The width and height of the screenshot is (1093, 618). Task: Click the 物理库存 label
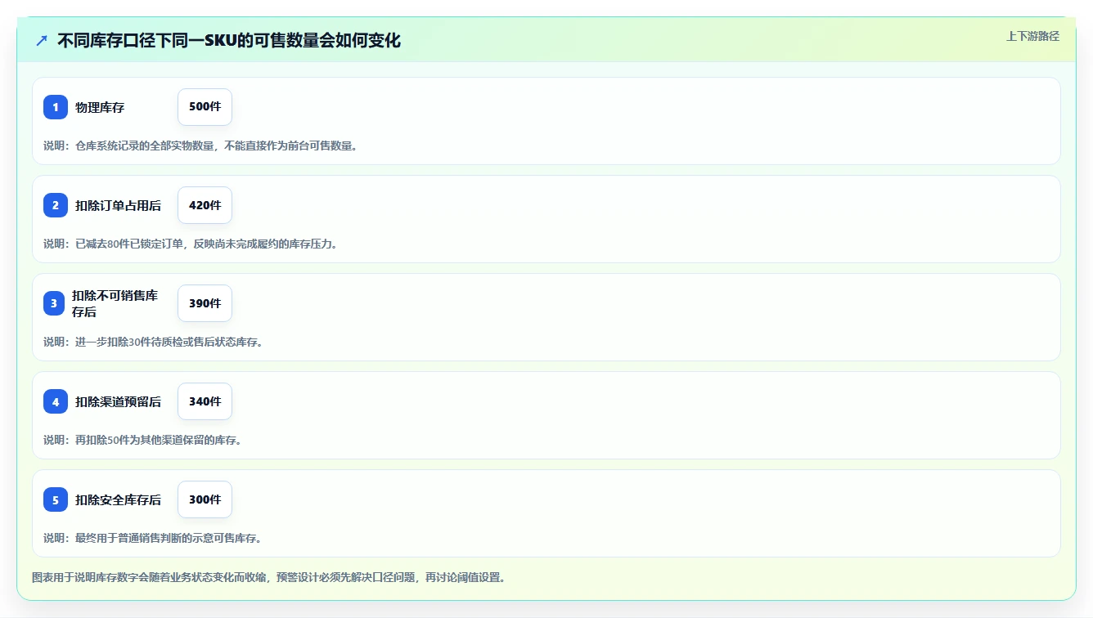tap(100, 107)
